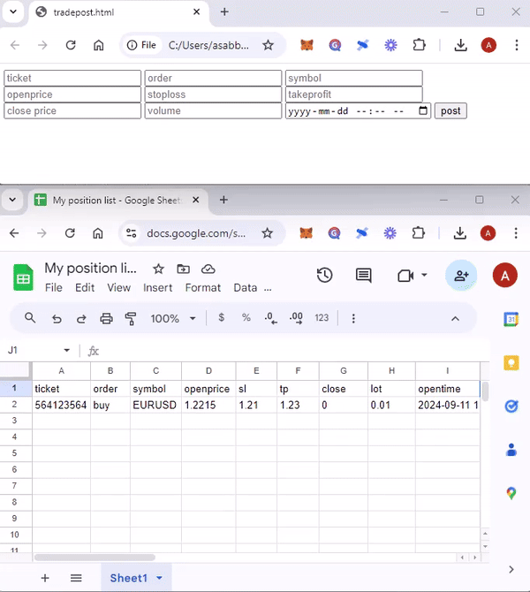Add a new sheet
This screenshot has width=530, height=592.
pyautogui.click(x=45, y=578)
